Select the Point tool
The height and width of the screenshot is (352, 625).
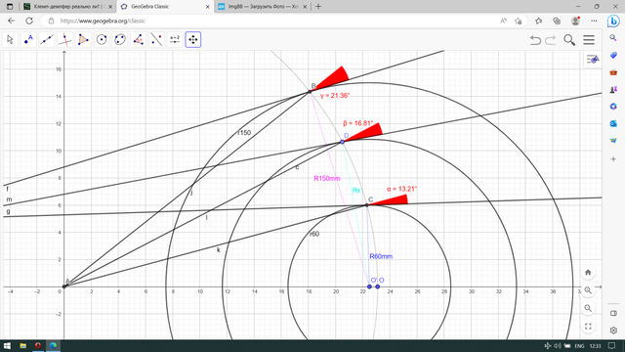tap(28, 39)
